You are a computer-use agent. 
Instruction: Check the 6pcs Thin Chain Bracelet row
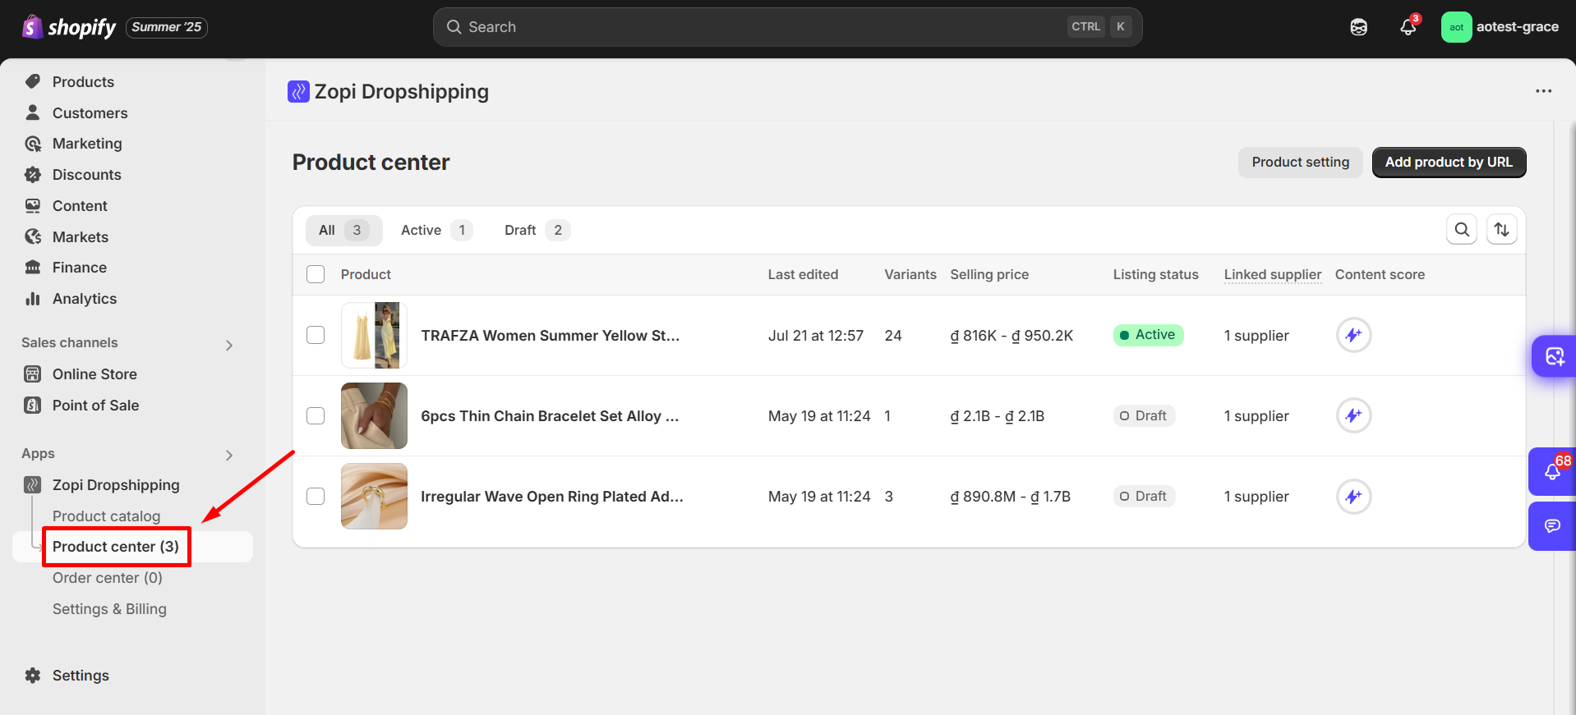pyautogui.click(x=316, y=415)
